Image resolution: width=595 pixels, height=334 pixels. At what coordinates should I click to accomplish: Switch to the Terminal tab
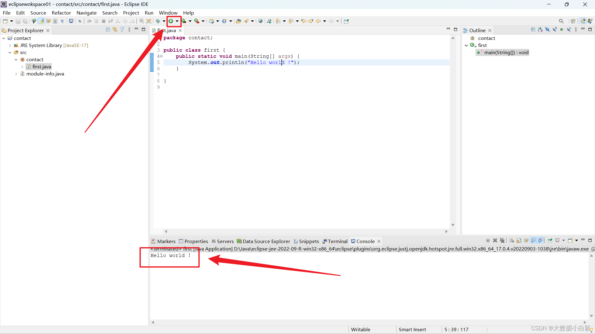point(337,241)
